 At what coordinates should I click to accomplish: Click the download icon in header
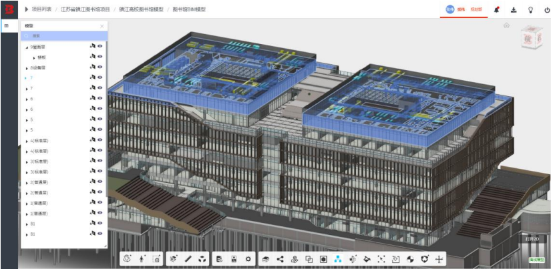tap(514, 10)
